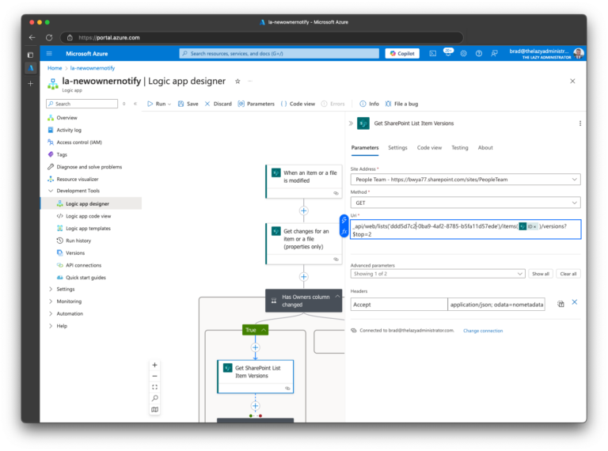Screen dimensions: 608x451
Task: Add a step below Get SharePoint List Item Versions
Action: click(255, 406)
